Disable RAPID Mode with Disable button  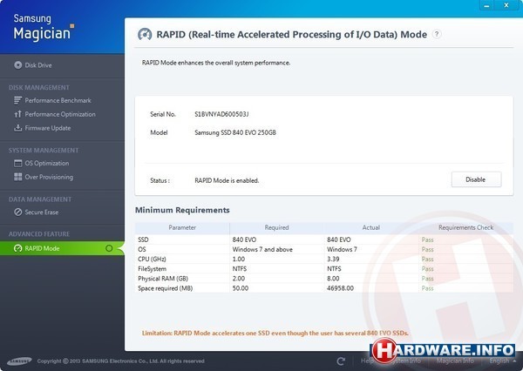pos(476,179)
